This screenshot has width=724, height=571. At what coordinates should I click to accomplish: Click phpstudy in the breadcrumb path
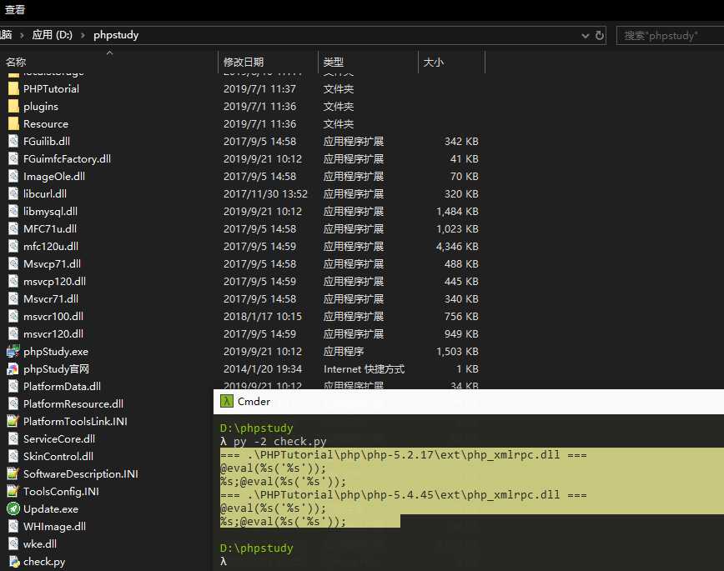tap(116, 35)
